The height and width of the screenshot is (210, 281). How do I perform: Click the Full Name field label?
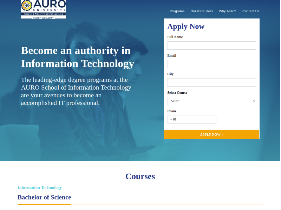(x=175, y=37)
